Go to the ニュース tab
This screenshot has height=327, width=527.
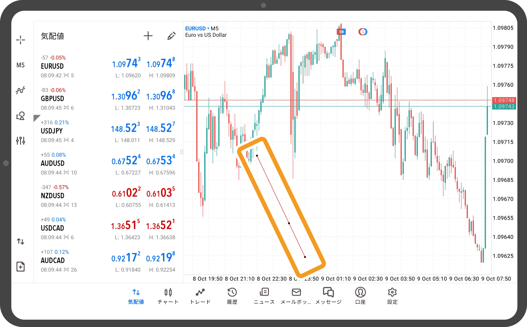point(264,296)
